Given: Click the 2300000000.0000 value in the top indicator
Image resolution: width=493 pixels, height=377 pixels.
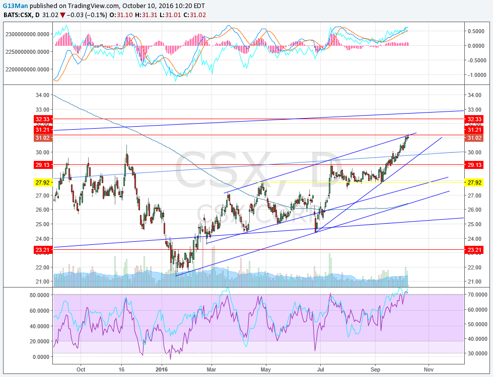Looking at the screenshot, I should (x=27, y=34).
